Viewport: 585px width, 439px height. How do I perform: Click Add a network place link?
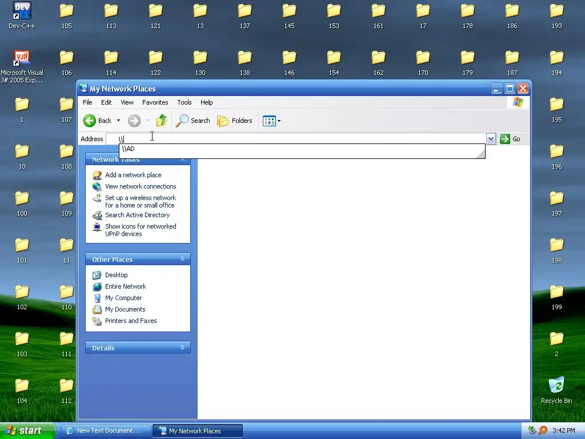click(x=133, y=175)
